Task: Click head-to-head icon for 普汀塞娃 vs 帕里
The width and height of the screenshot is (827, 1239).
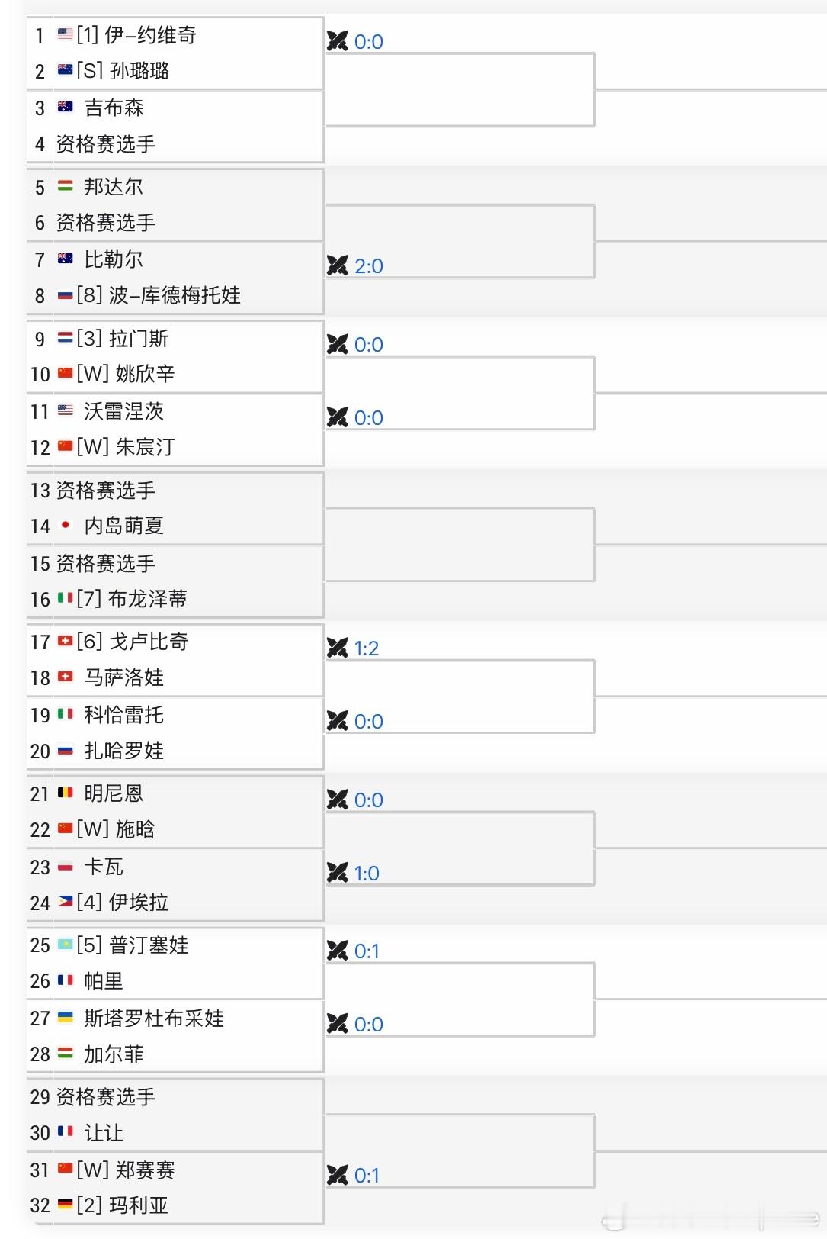Action: click(338, 951)
